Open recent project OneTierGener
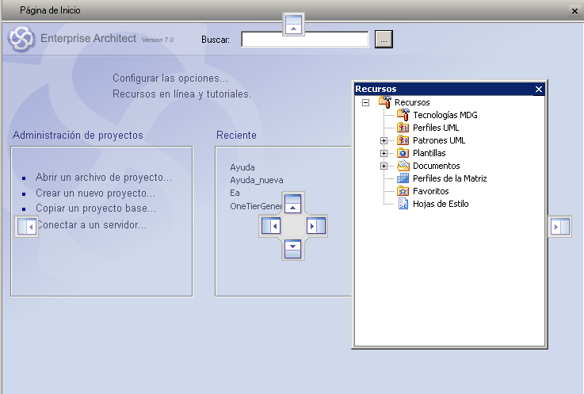 point(255,206)
